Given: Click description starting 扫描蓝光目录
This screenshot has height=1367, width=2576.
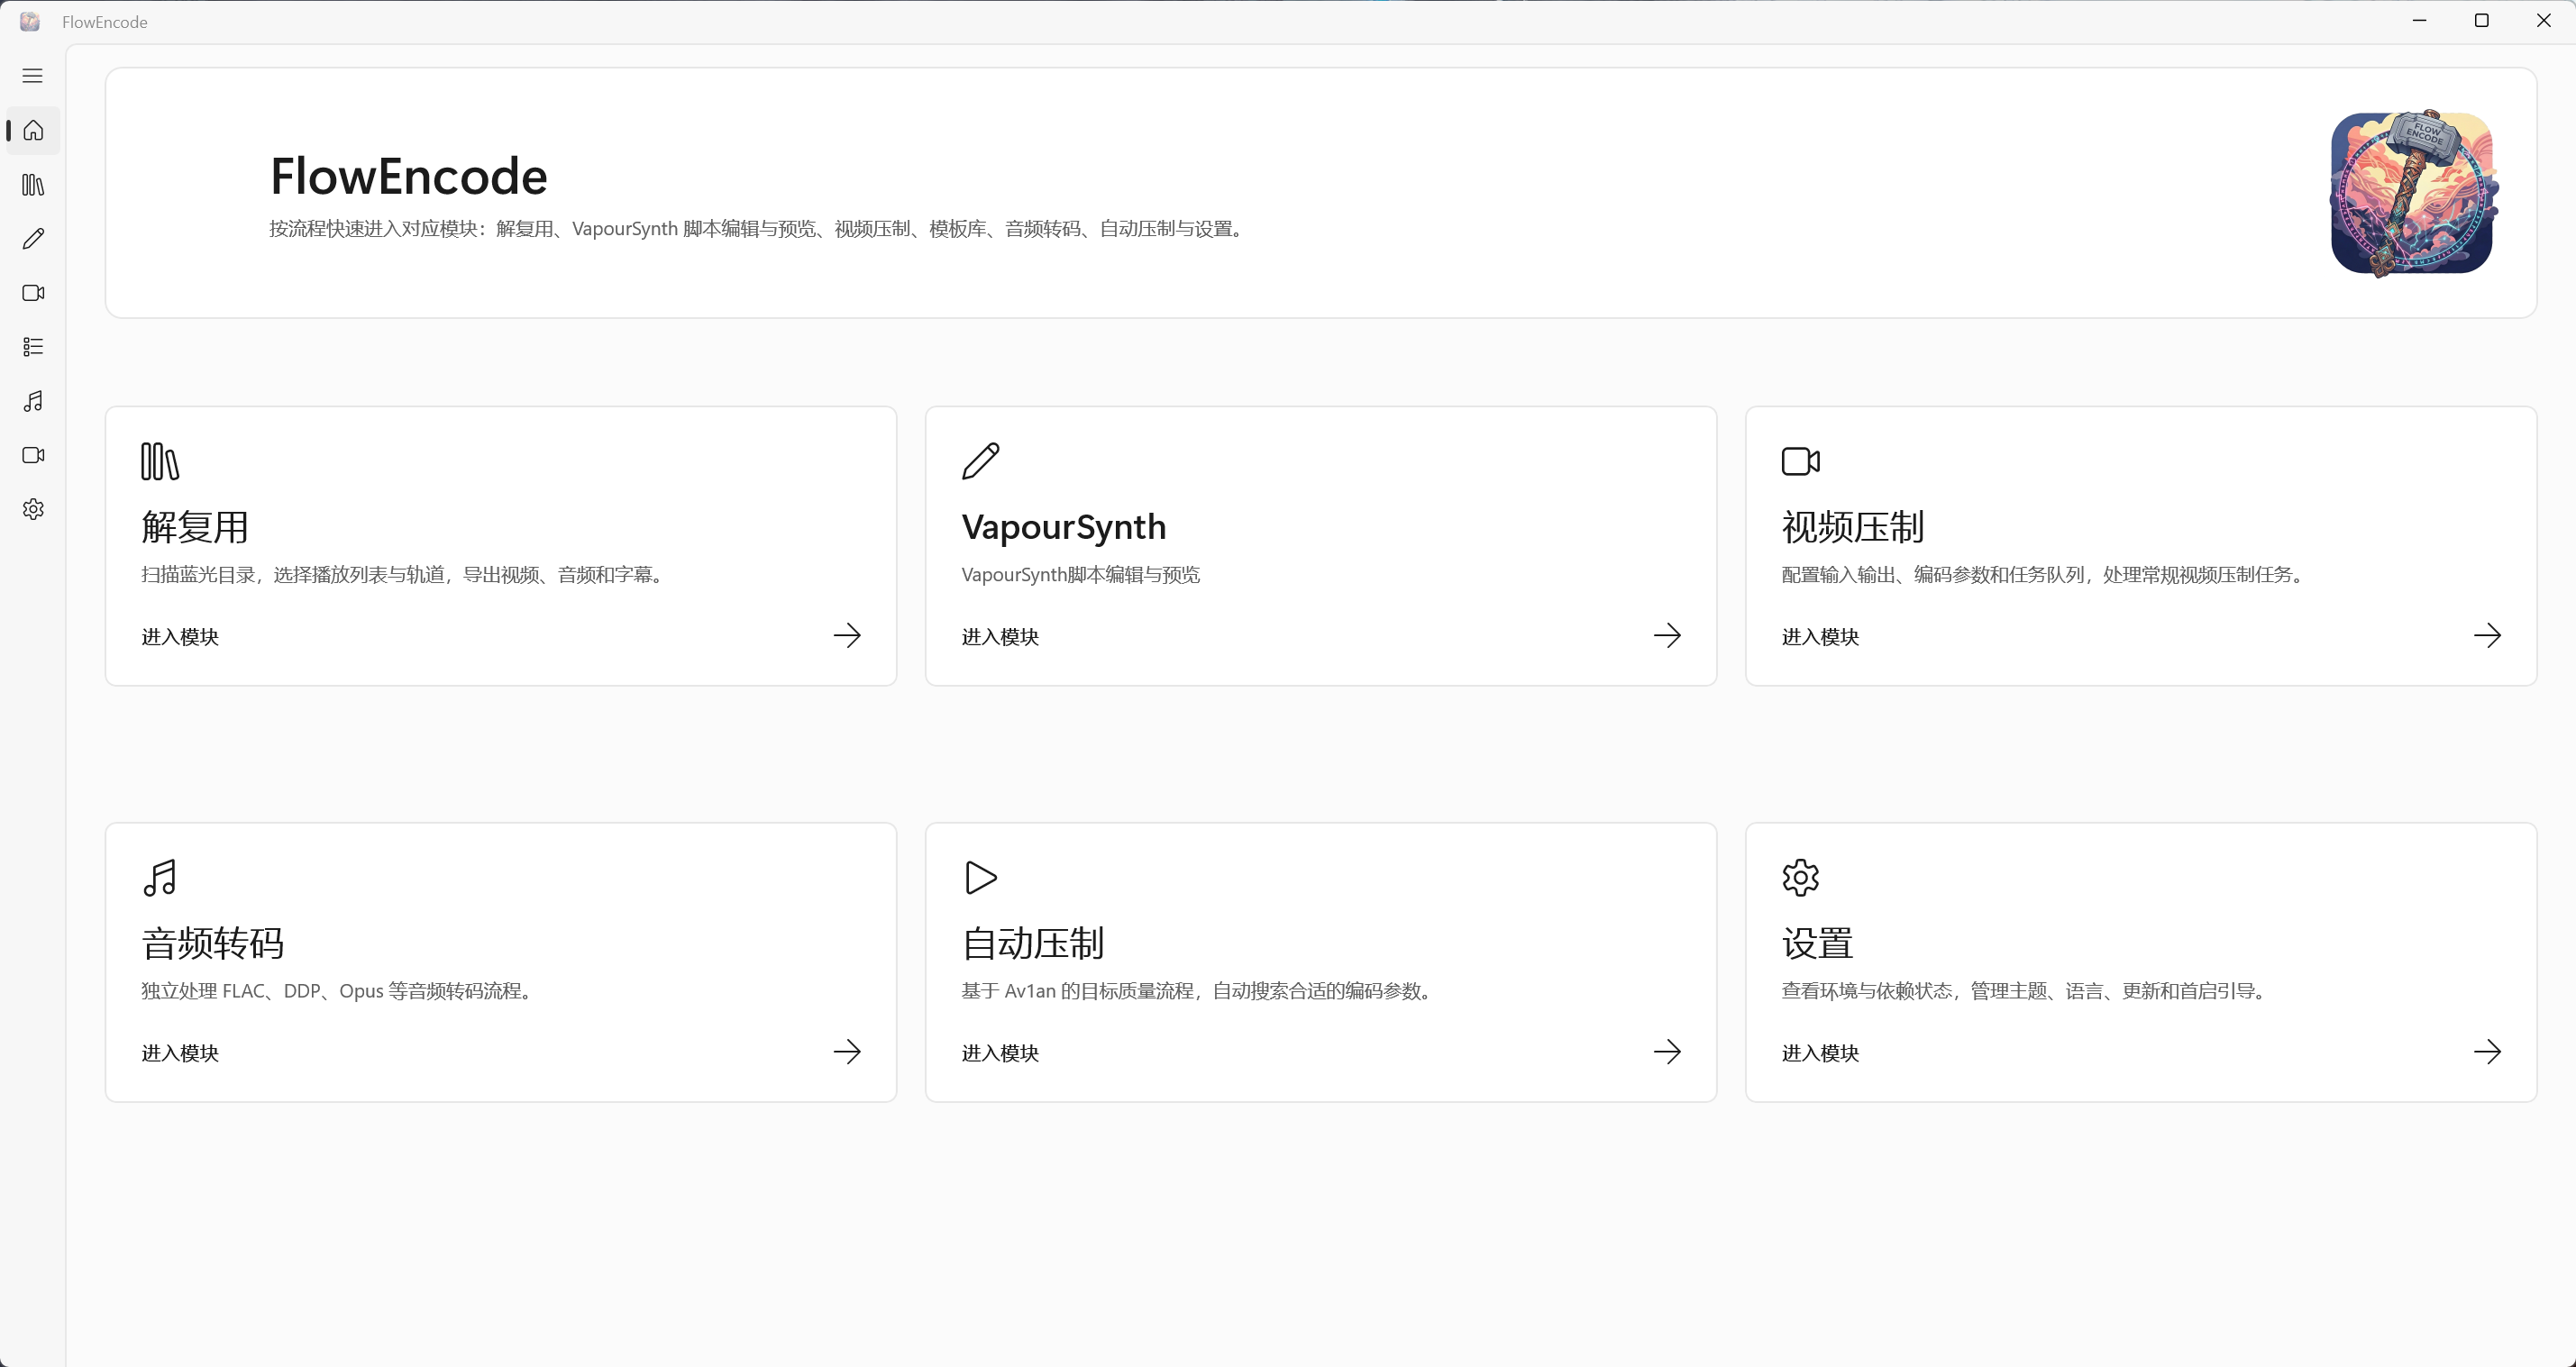Looking at the screenshot, I should tap(405, 575).
